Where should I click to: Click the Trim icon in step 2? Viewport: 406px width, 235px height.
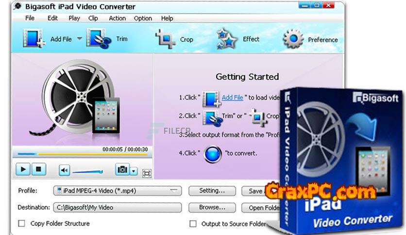(x=213, y=118)
